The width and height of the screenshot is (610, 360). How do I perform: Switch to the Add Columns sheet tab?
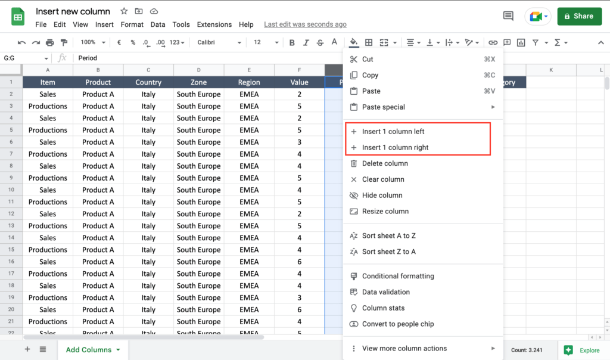[88, 349]
